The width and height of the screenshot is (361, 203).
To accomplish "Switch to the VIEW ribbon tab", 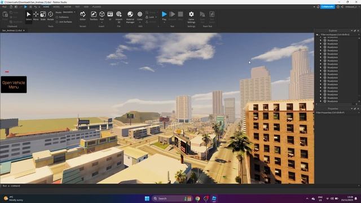I will click(x=86, y=7).
